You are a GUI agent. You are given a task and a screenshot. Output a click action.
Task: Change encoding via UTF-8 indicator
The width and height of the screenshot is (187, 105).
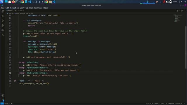162,104
